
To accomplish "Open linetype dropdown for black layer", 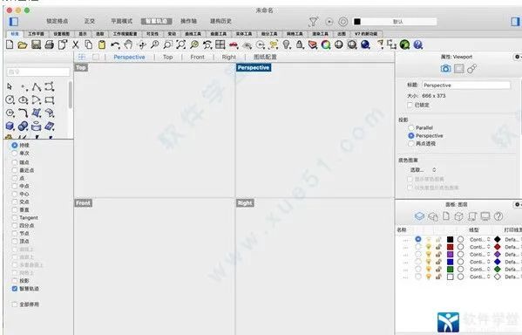I will tap(479, 239).
